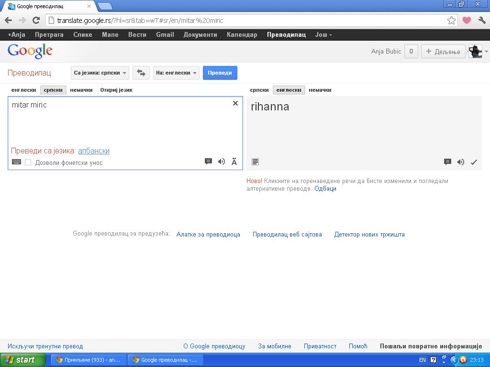
Task: Expand the Још menu
Action: coord(323,34)
